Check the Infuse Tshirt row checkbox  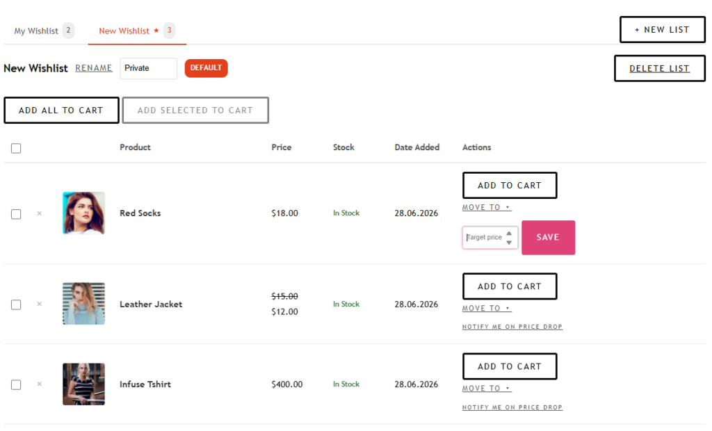click(16, 385)
